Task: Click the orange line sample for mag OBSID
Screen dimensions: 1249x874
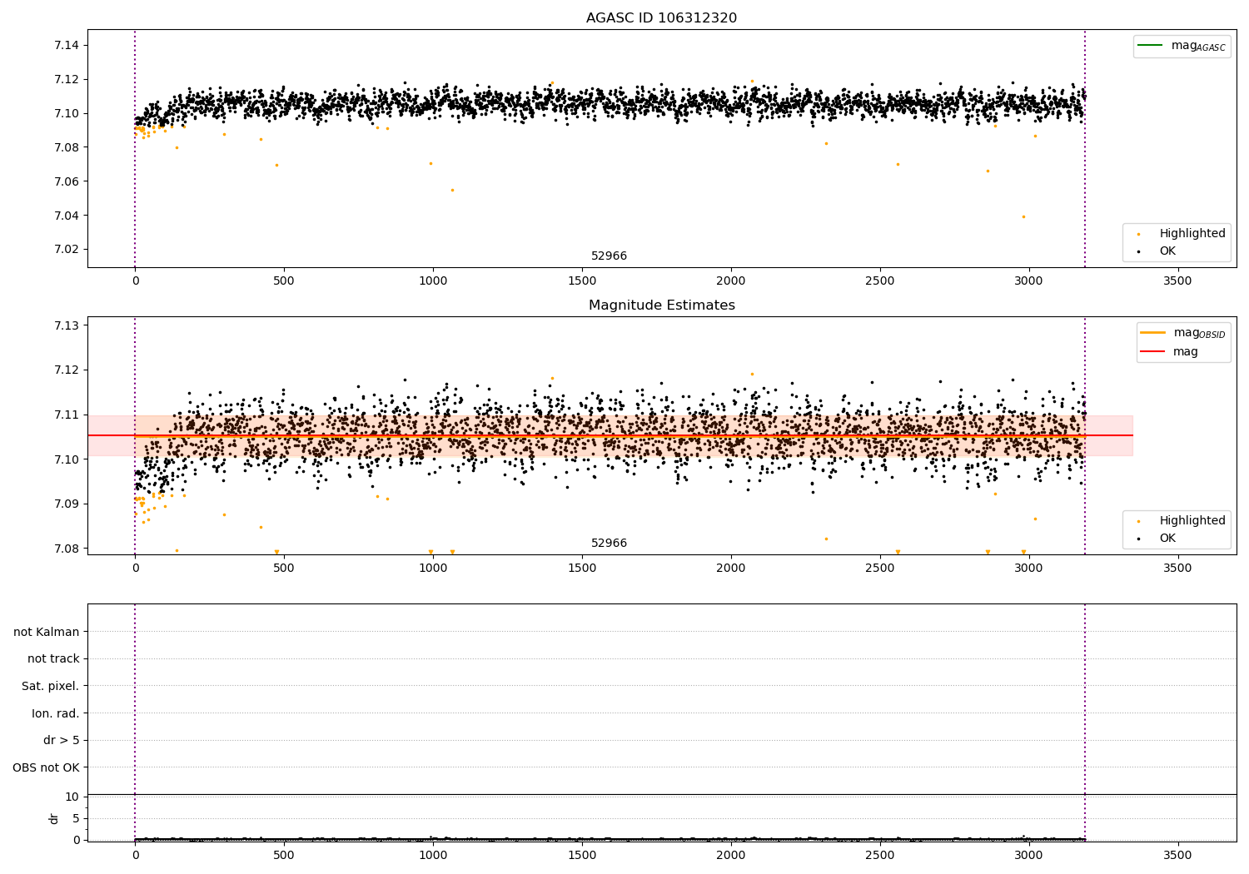Action: point(1152,332)
